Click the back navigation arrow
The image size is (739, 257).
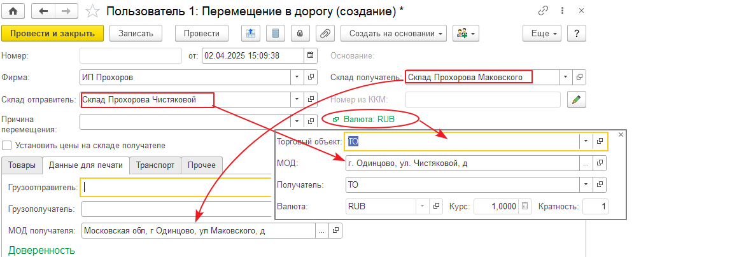tap(44, 11)
